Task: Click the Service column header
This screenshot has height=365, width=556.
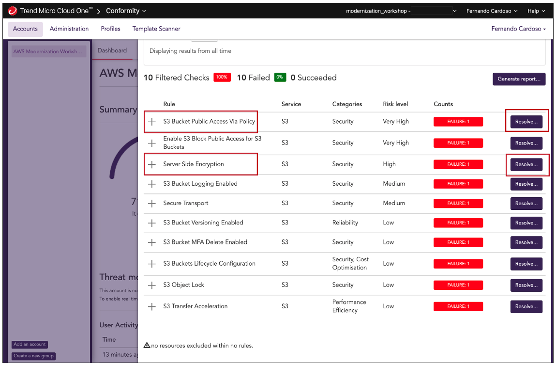Action: (x=291, y=104)
